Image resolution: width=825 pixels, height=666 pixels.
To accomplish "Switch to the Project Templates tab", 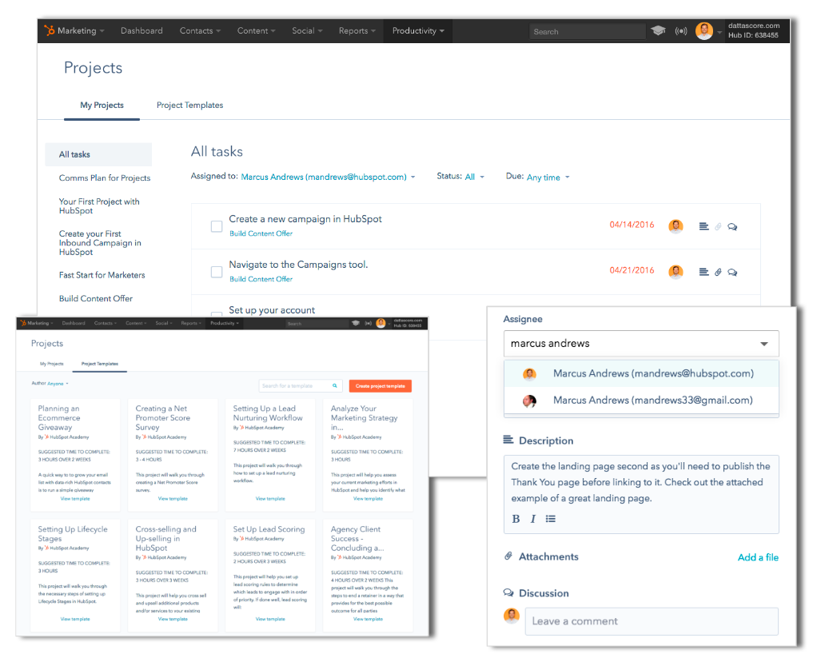I will [189, 106].
